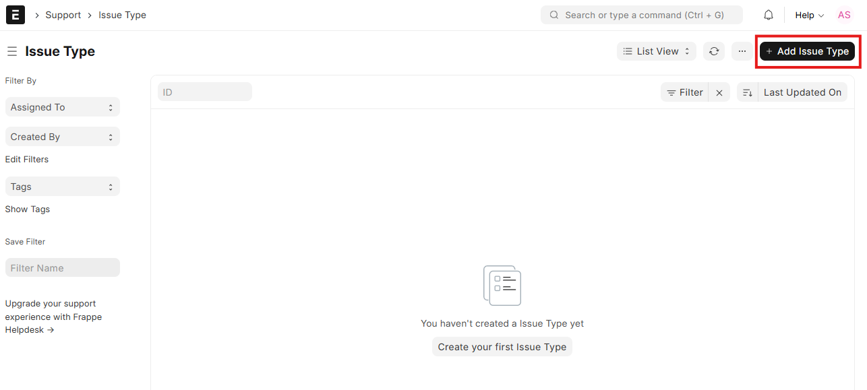The width and height of the screenshot is (867, 390).
Task: Create your first Issue Type
Action: [x=502, y=347]
